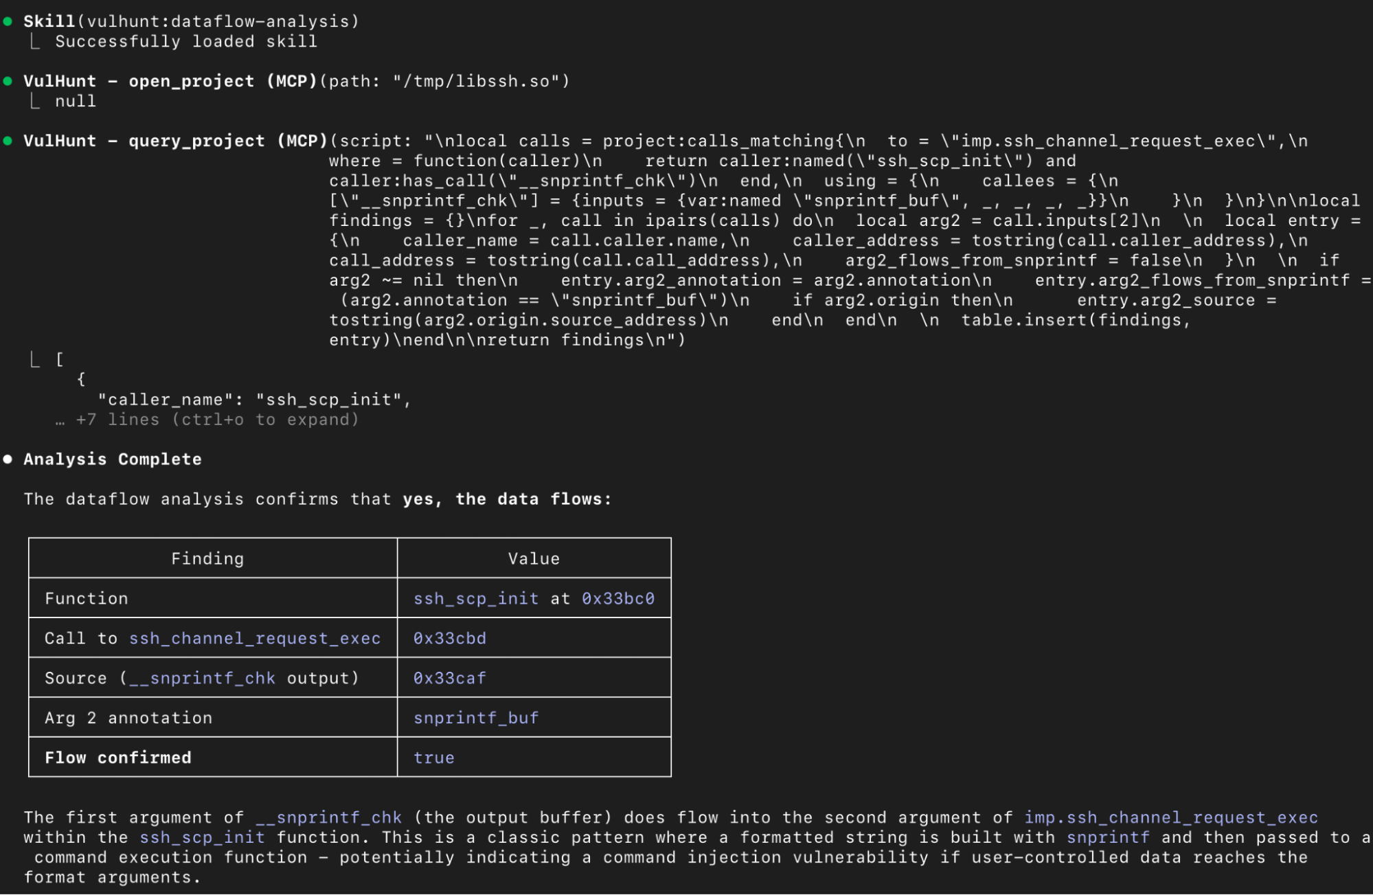Click ssh_channel_request_exec in table's Finding column
This screenshot has width=1373, height=895.
(254, 638)
